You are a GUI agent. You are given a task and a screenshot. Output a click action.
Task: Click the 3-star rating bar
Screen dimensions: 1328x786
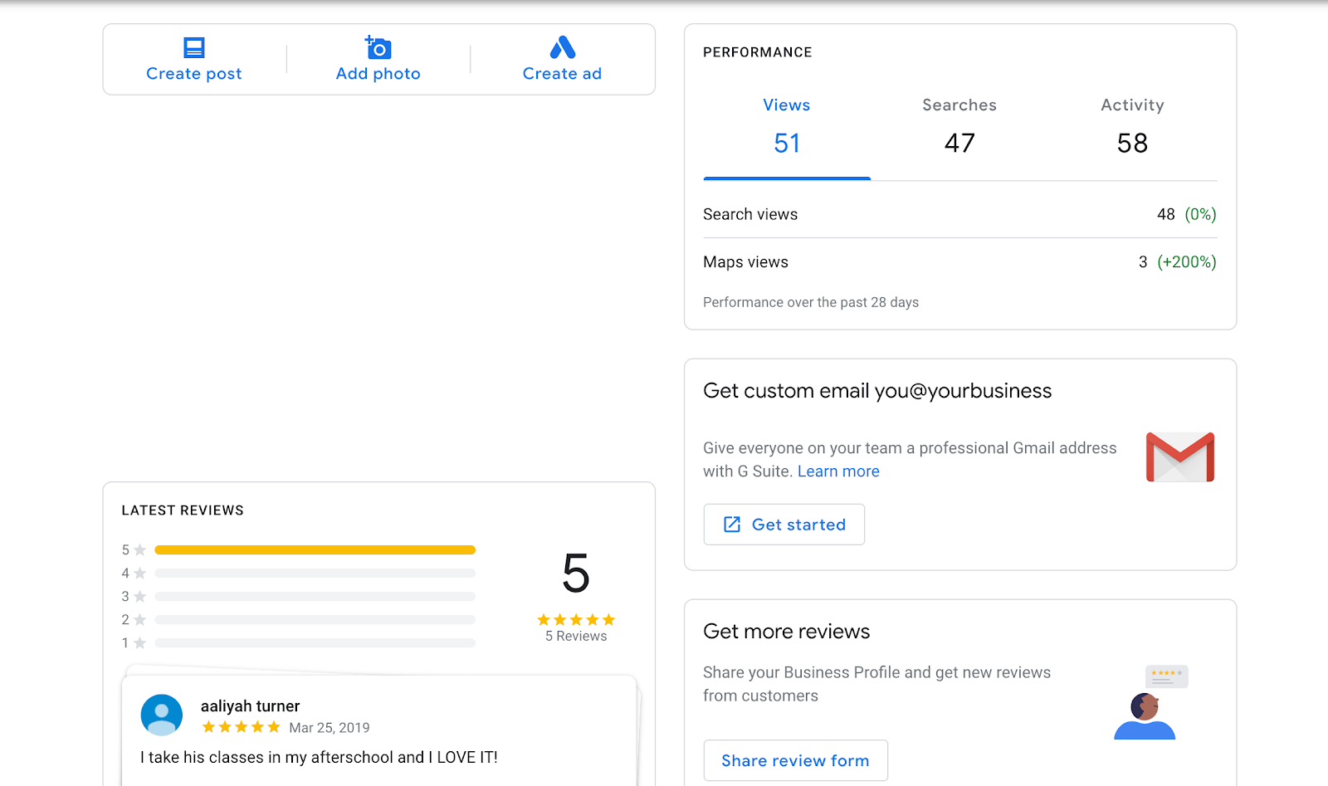click(x=315, y=597)
